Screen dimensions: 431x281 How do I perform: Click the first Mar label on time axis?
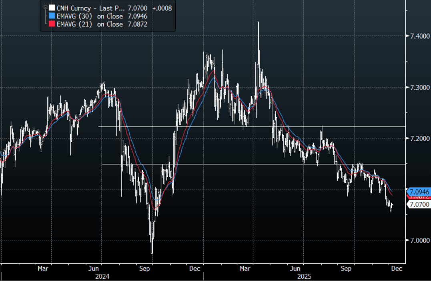coord(44,269)
